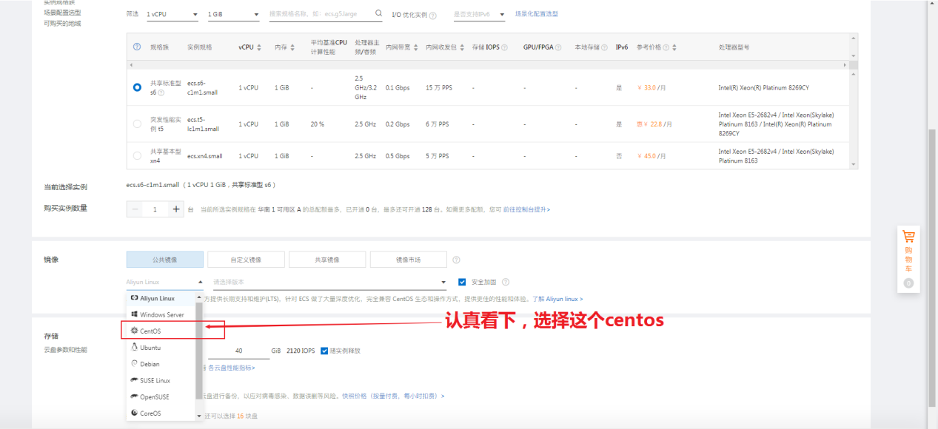The width and height of the screenshot is (938, 429).
Task: Switch to 镜像市场 tab
Action: point(409,260)
